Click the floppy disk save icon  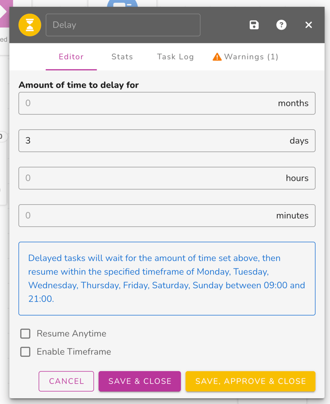(254, 25)
